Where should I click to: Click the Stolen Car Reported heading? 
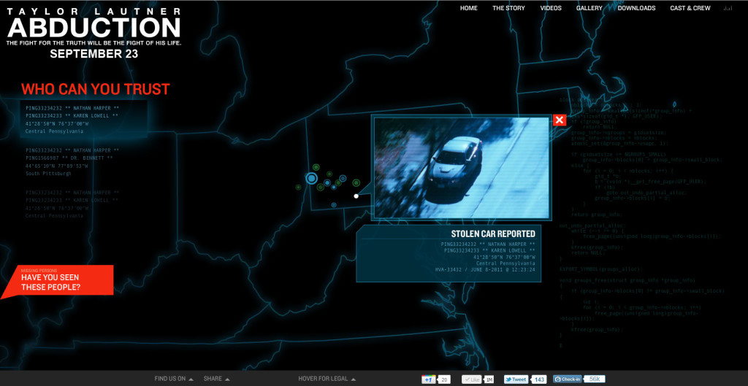pyautogui.click(x=493, y=234)
